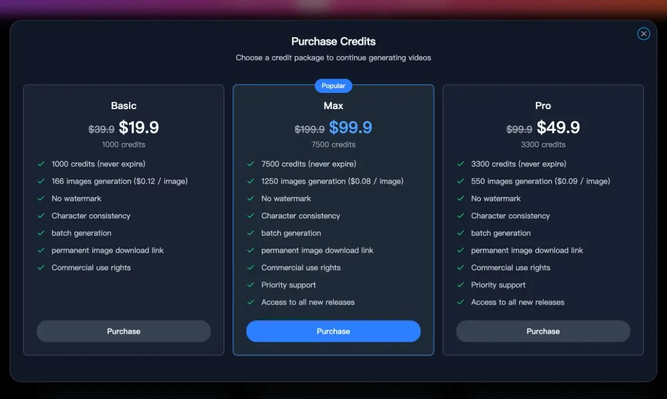Viewport: 667px width, 399px height.
Task: Click Pro plan batch generation checkmark
Action: (x=460, y=233)
